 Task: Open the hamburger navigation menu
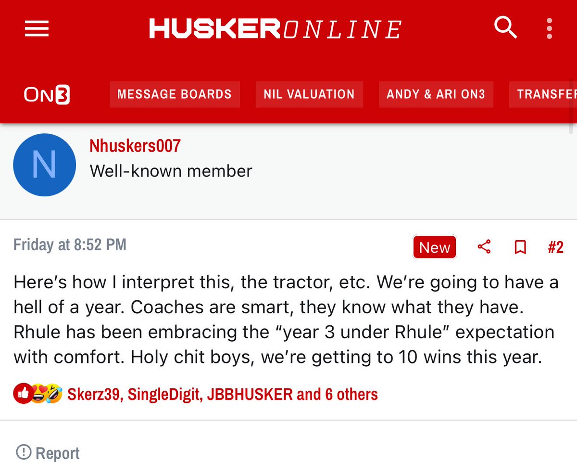click(x=37, y=29)
